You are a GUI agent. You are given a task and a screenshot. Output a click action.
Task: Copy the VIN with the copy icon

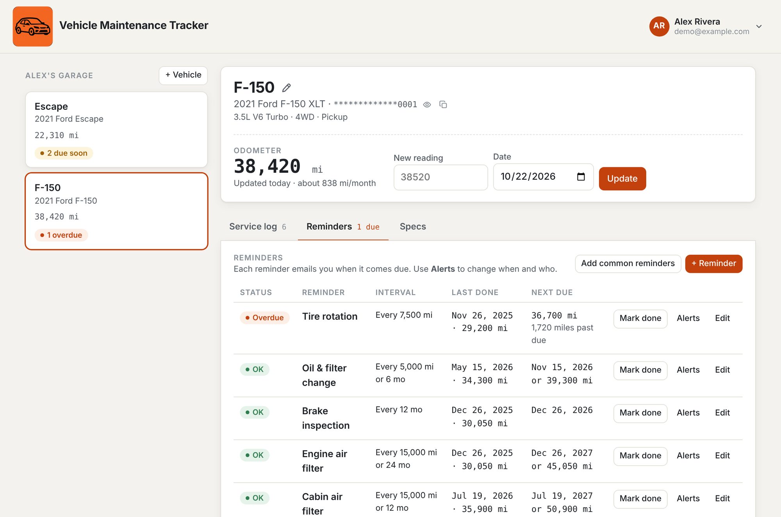pyautogui.click(x=443, y=104)
